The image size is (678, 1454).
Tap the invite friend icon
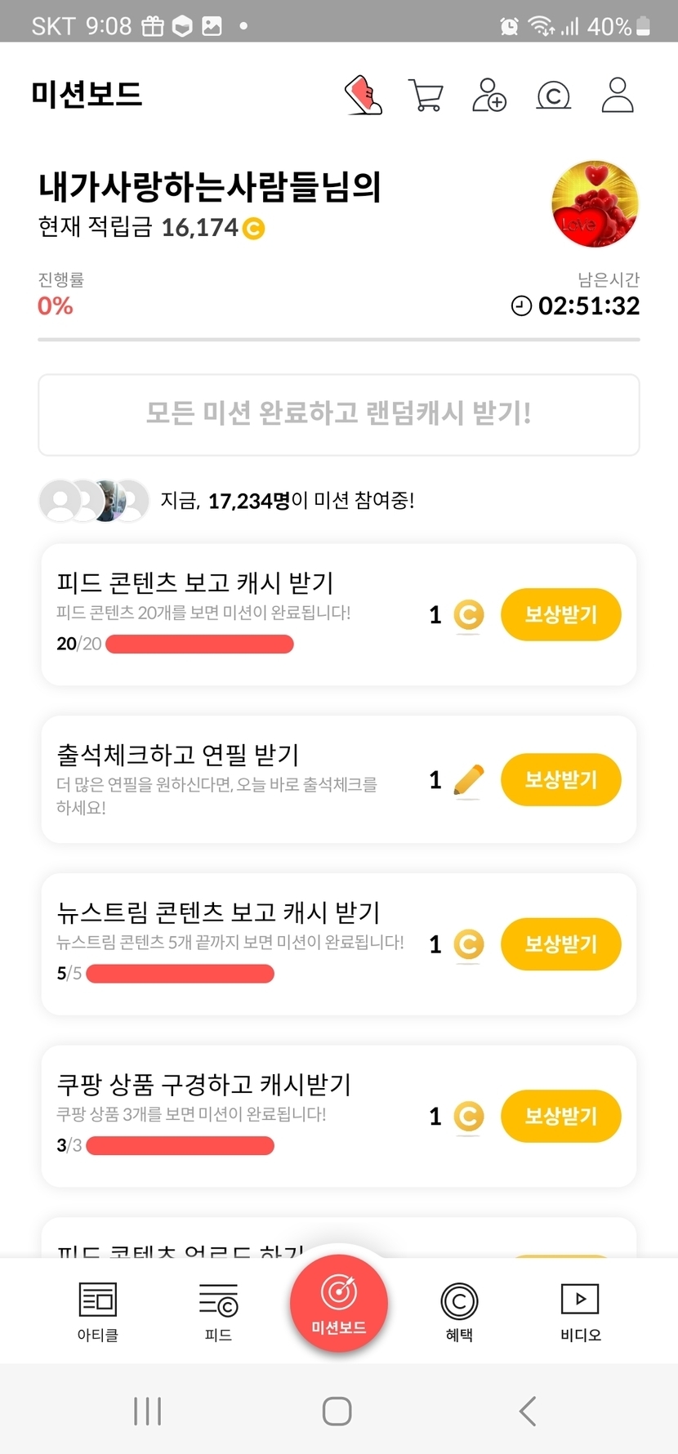point(489,95)
